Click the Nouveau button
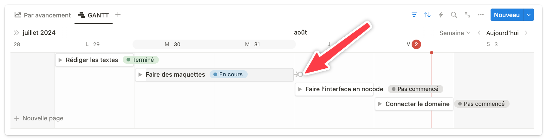This screenshot has width=547, height=140. pyautogui.click(x=507, y=15)
